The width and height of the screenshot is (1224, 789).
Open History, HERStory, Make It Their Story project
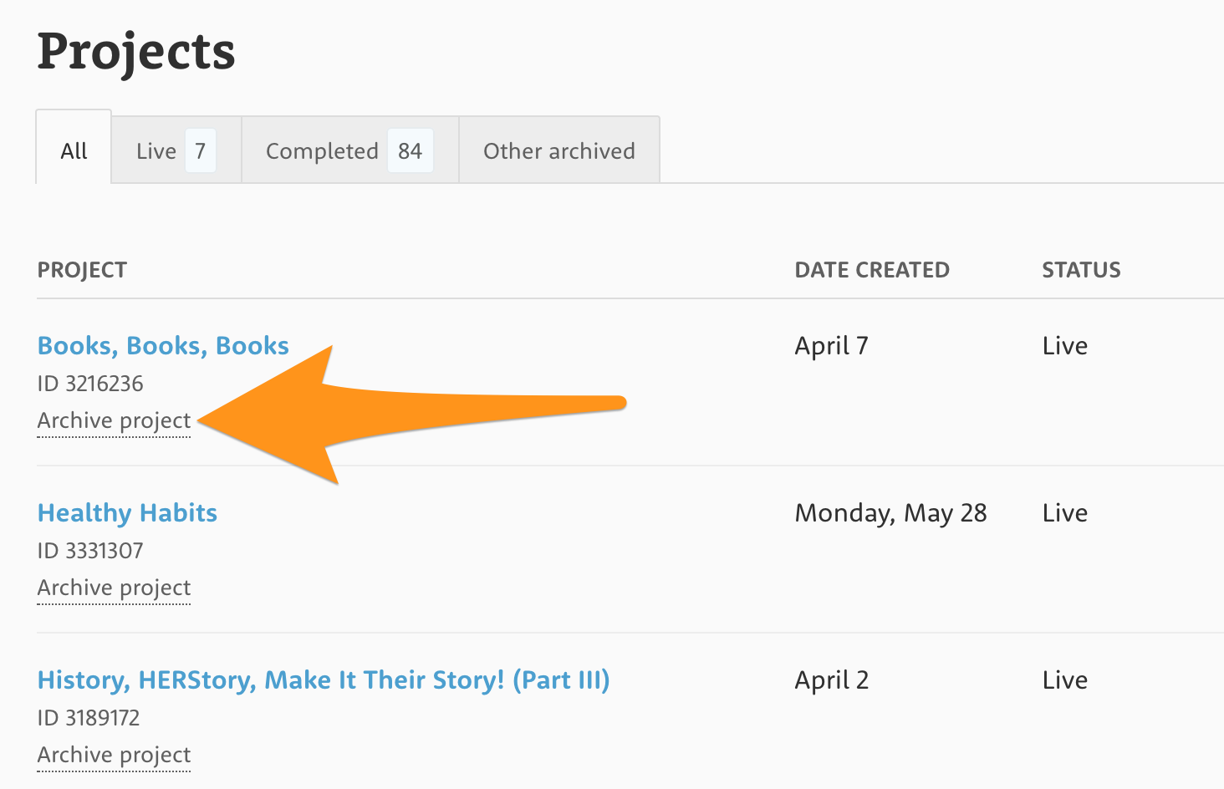[x=324, y=680]
